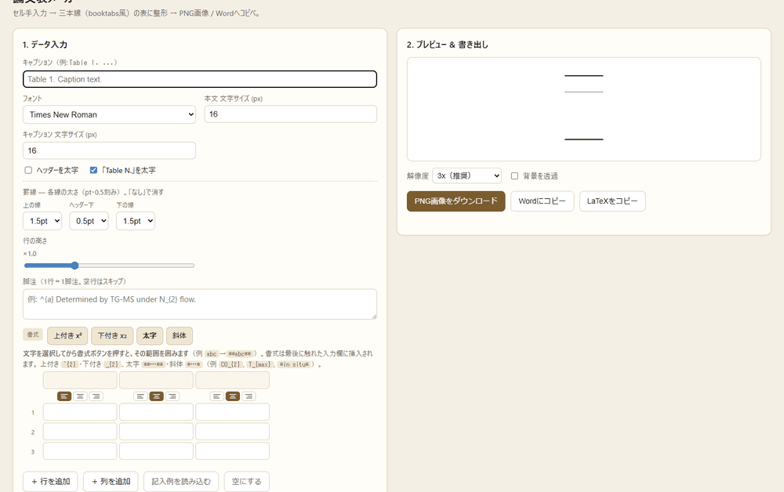Image resolution: width=784 pixels, height=492 pixels.
Task: Set second column alignment to left
Action: click(x=140, y=396)
